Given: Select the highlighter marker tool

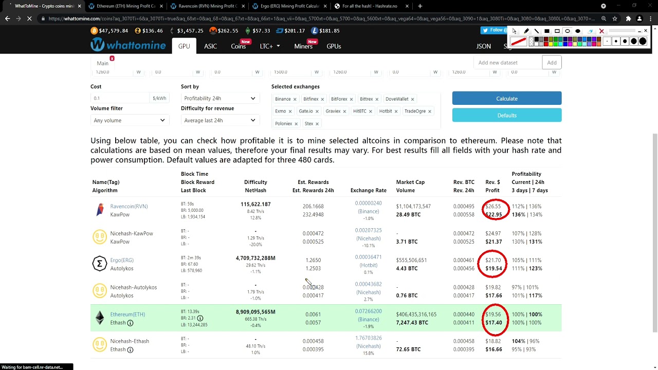Looking at the screenshot, I should pos(526,31).
